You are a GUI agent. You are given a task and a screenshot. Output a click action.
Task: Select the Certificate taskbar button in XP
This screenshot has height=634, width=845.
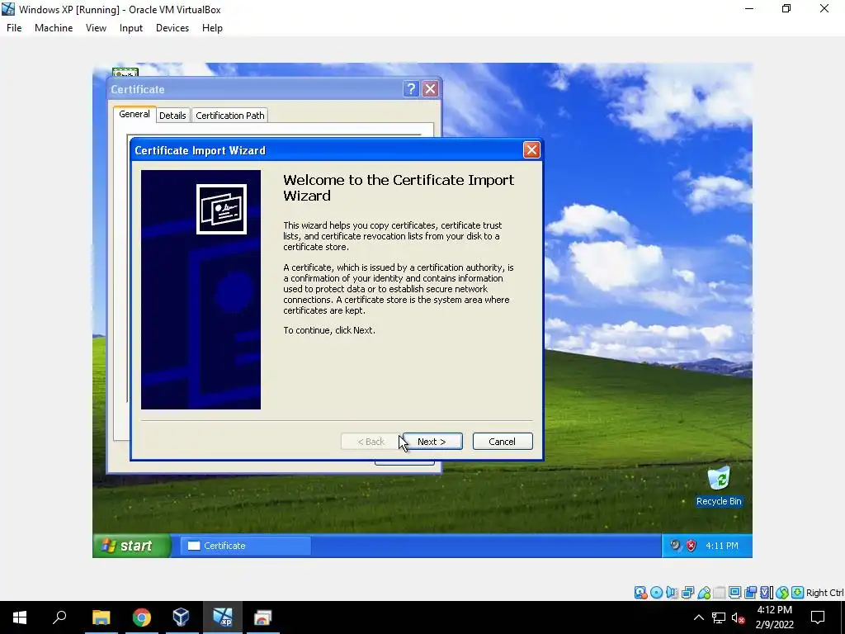tap(245, 546)
